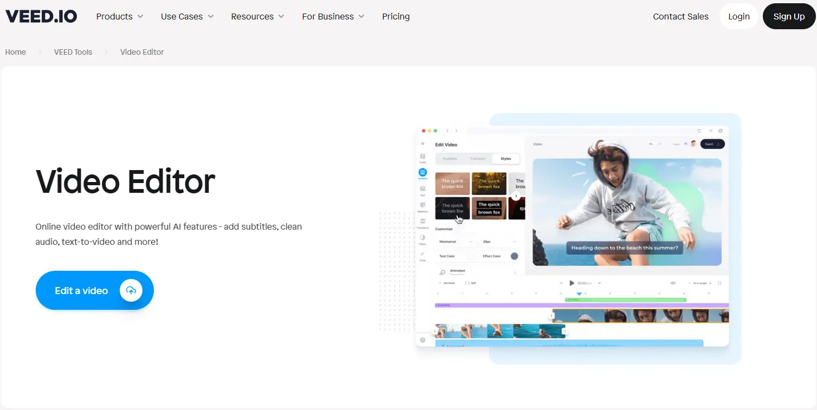This screenshot has height=410, width=817.
Task: Click Fit to Screen zoom control
Action: click(x=700, y=283)
